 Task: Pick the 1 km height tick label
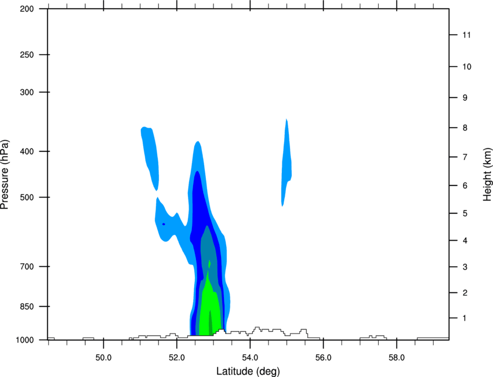point(465,318)
